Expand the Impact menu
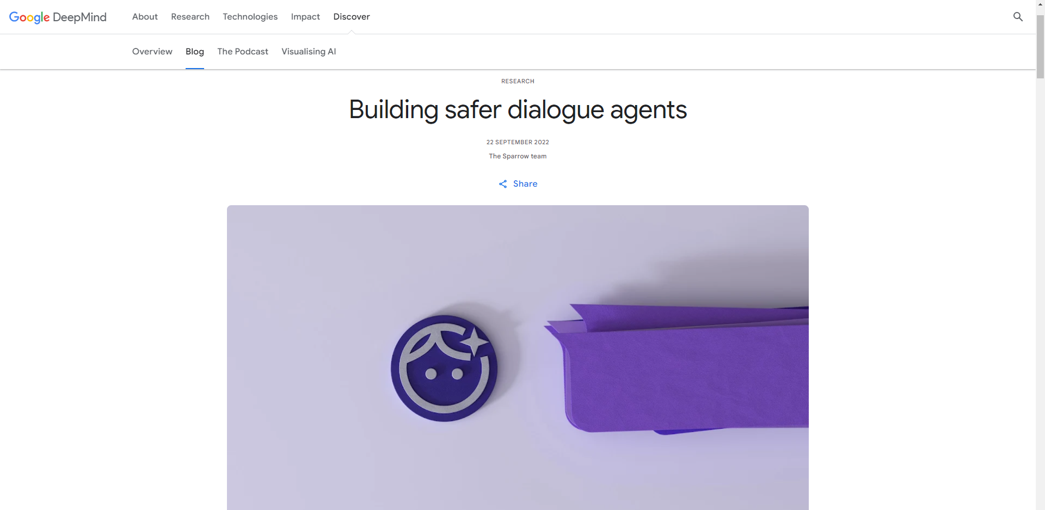The width and height of the screenshot is (1045, 510). [305, 17]
